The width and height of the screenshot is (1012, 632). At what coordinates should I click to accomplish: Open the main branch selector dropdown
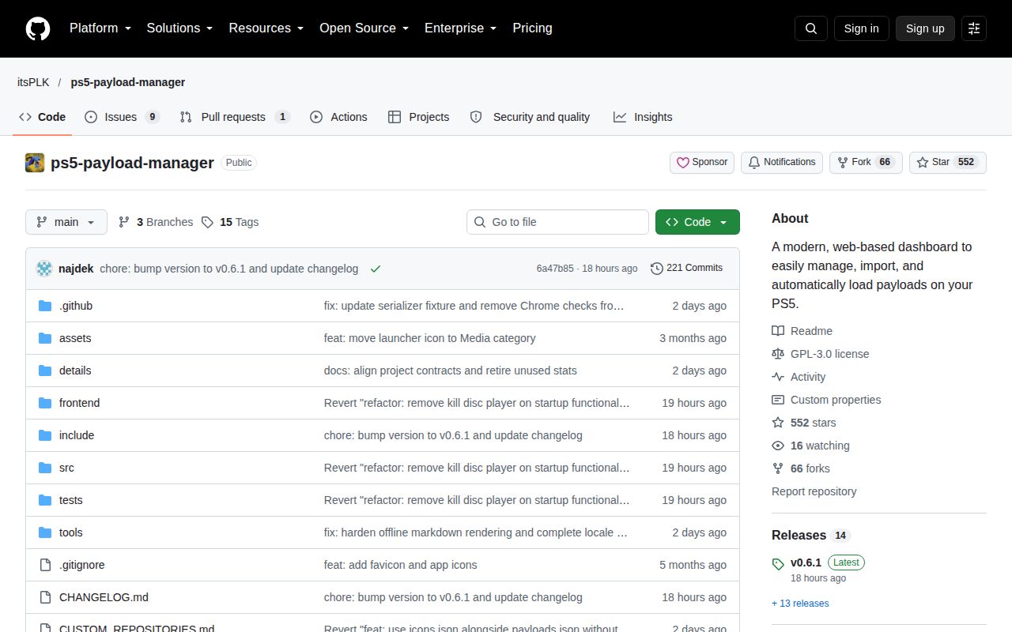66,222
